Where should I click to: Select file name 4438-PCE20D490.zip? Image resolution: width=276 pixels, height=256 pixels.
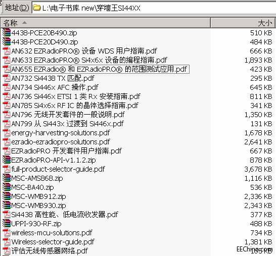(44, 42)
